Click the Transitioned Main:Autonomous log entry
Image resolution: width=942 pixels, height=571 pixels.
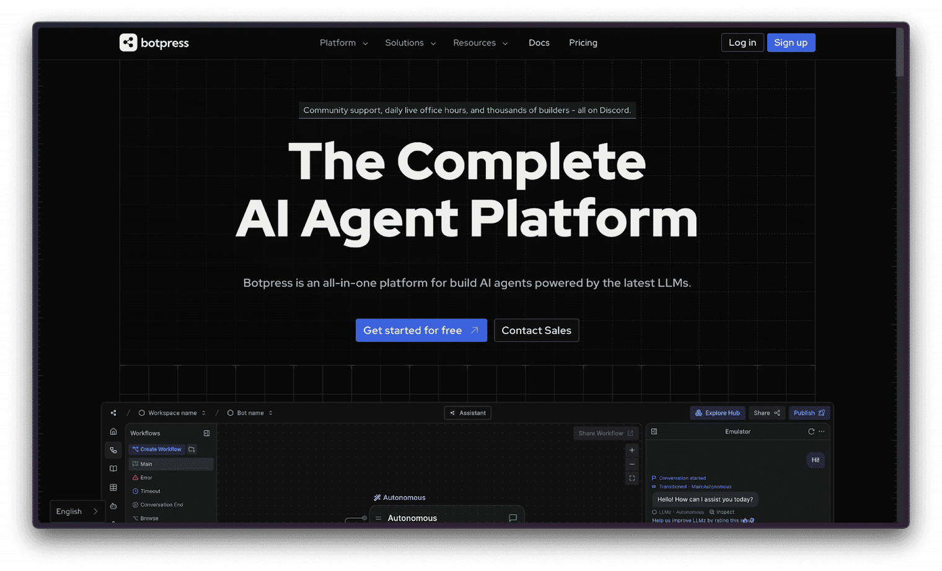click(692, 487)
